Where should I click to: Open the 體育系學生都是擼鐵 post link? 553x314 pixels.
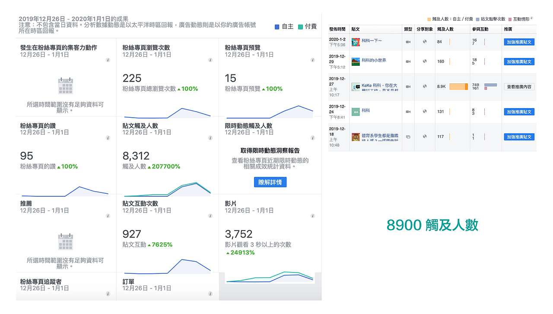click(x=380, y=137)
